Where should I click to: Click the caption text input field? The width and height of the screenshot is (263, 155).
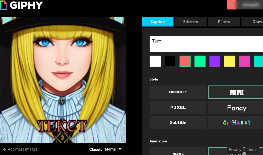[x=206, y=44]
